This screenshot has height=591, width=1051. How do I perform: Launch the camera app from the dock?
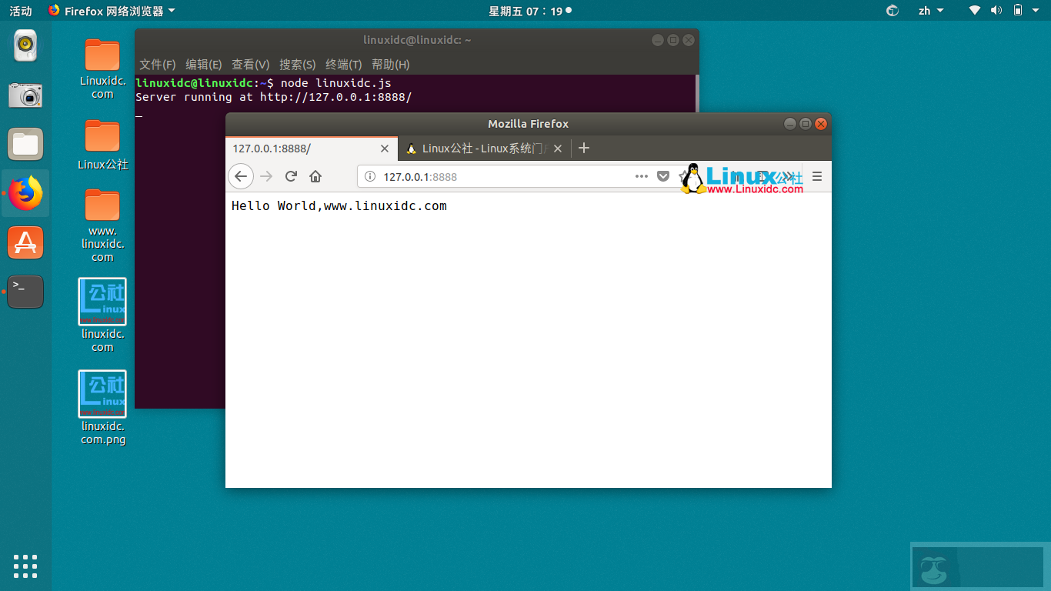click(x=25, y=95)
